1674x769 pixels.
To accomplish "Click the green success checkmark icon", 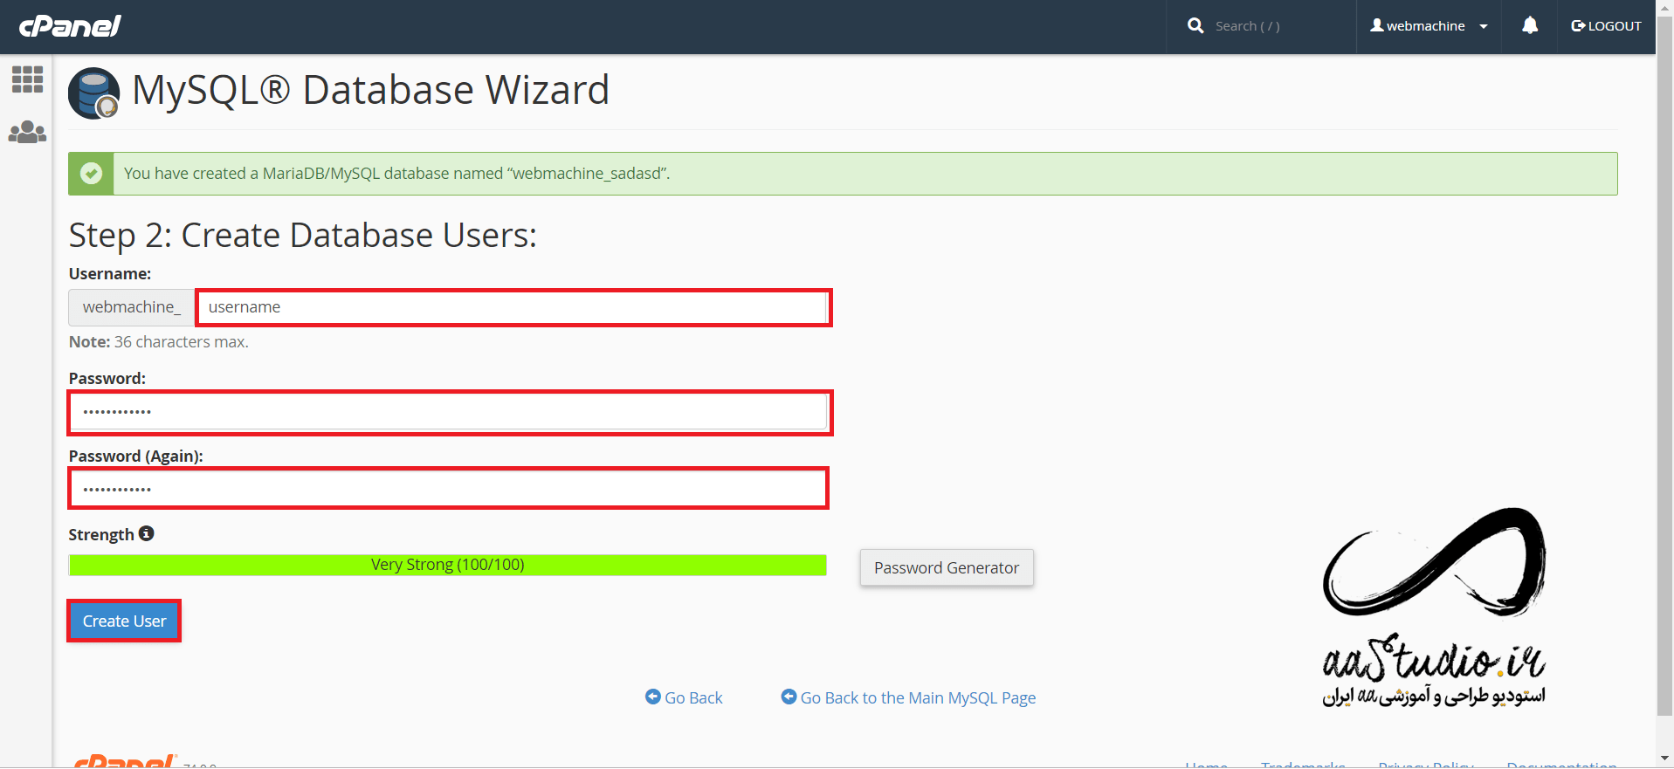I will tap(91, 174).
